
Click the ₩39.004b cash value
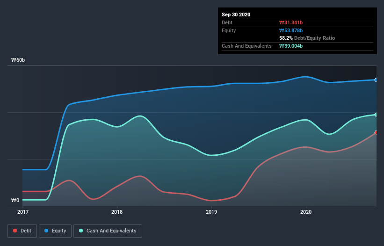(x=291, y=46)
